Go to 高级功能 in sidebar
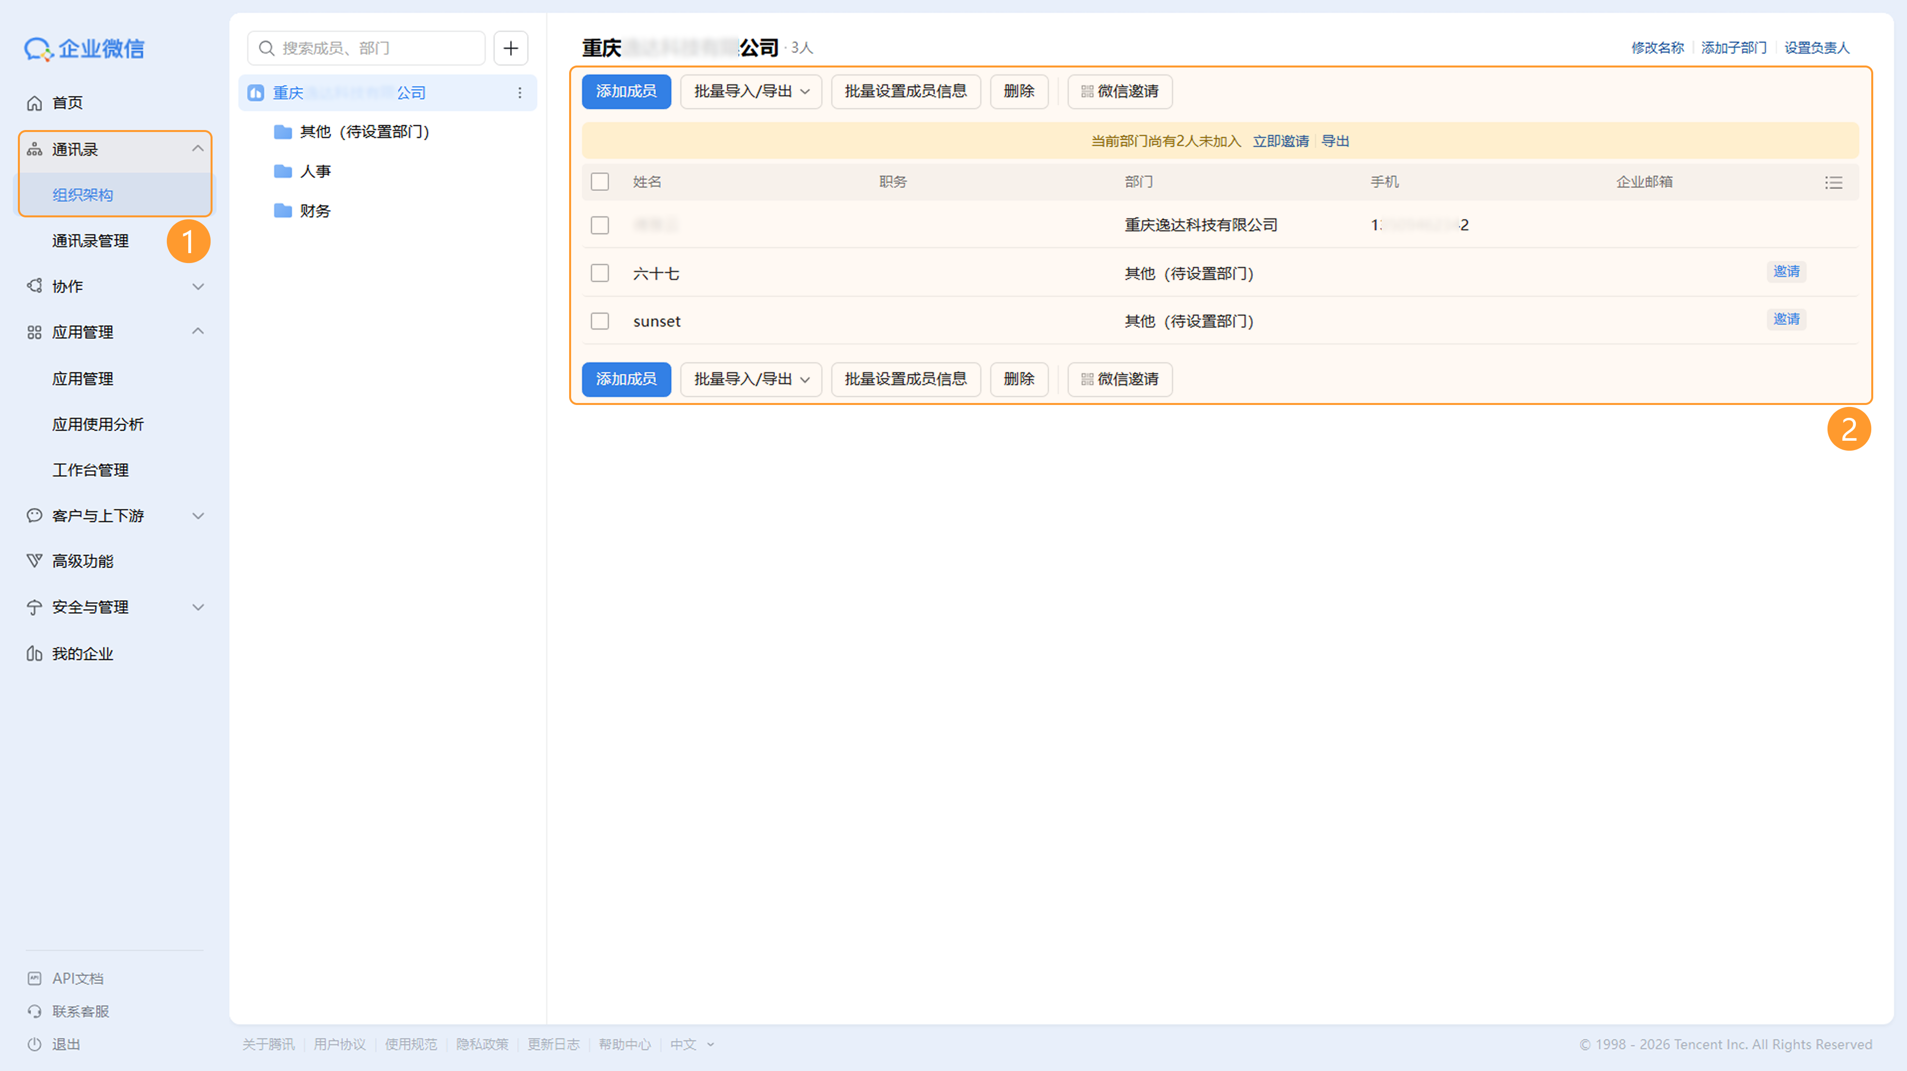 [82, 561]
